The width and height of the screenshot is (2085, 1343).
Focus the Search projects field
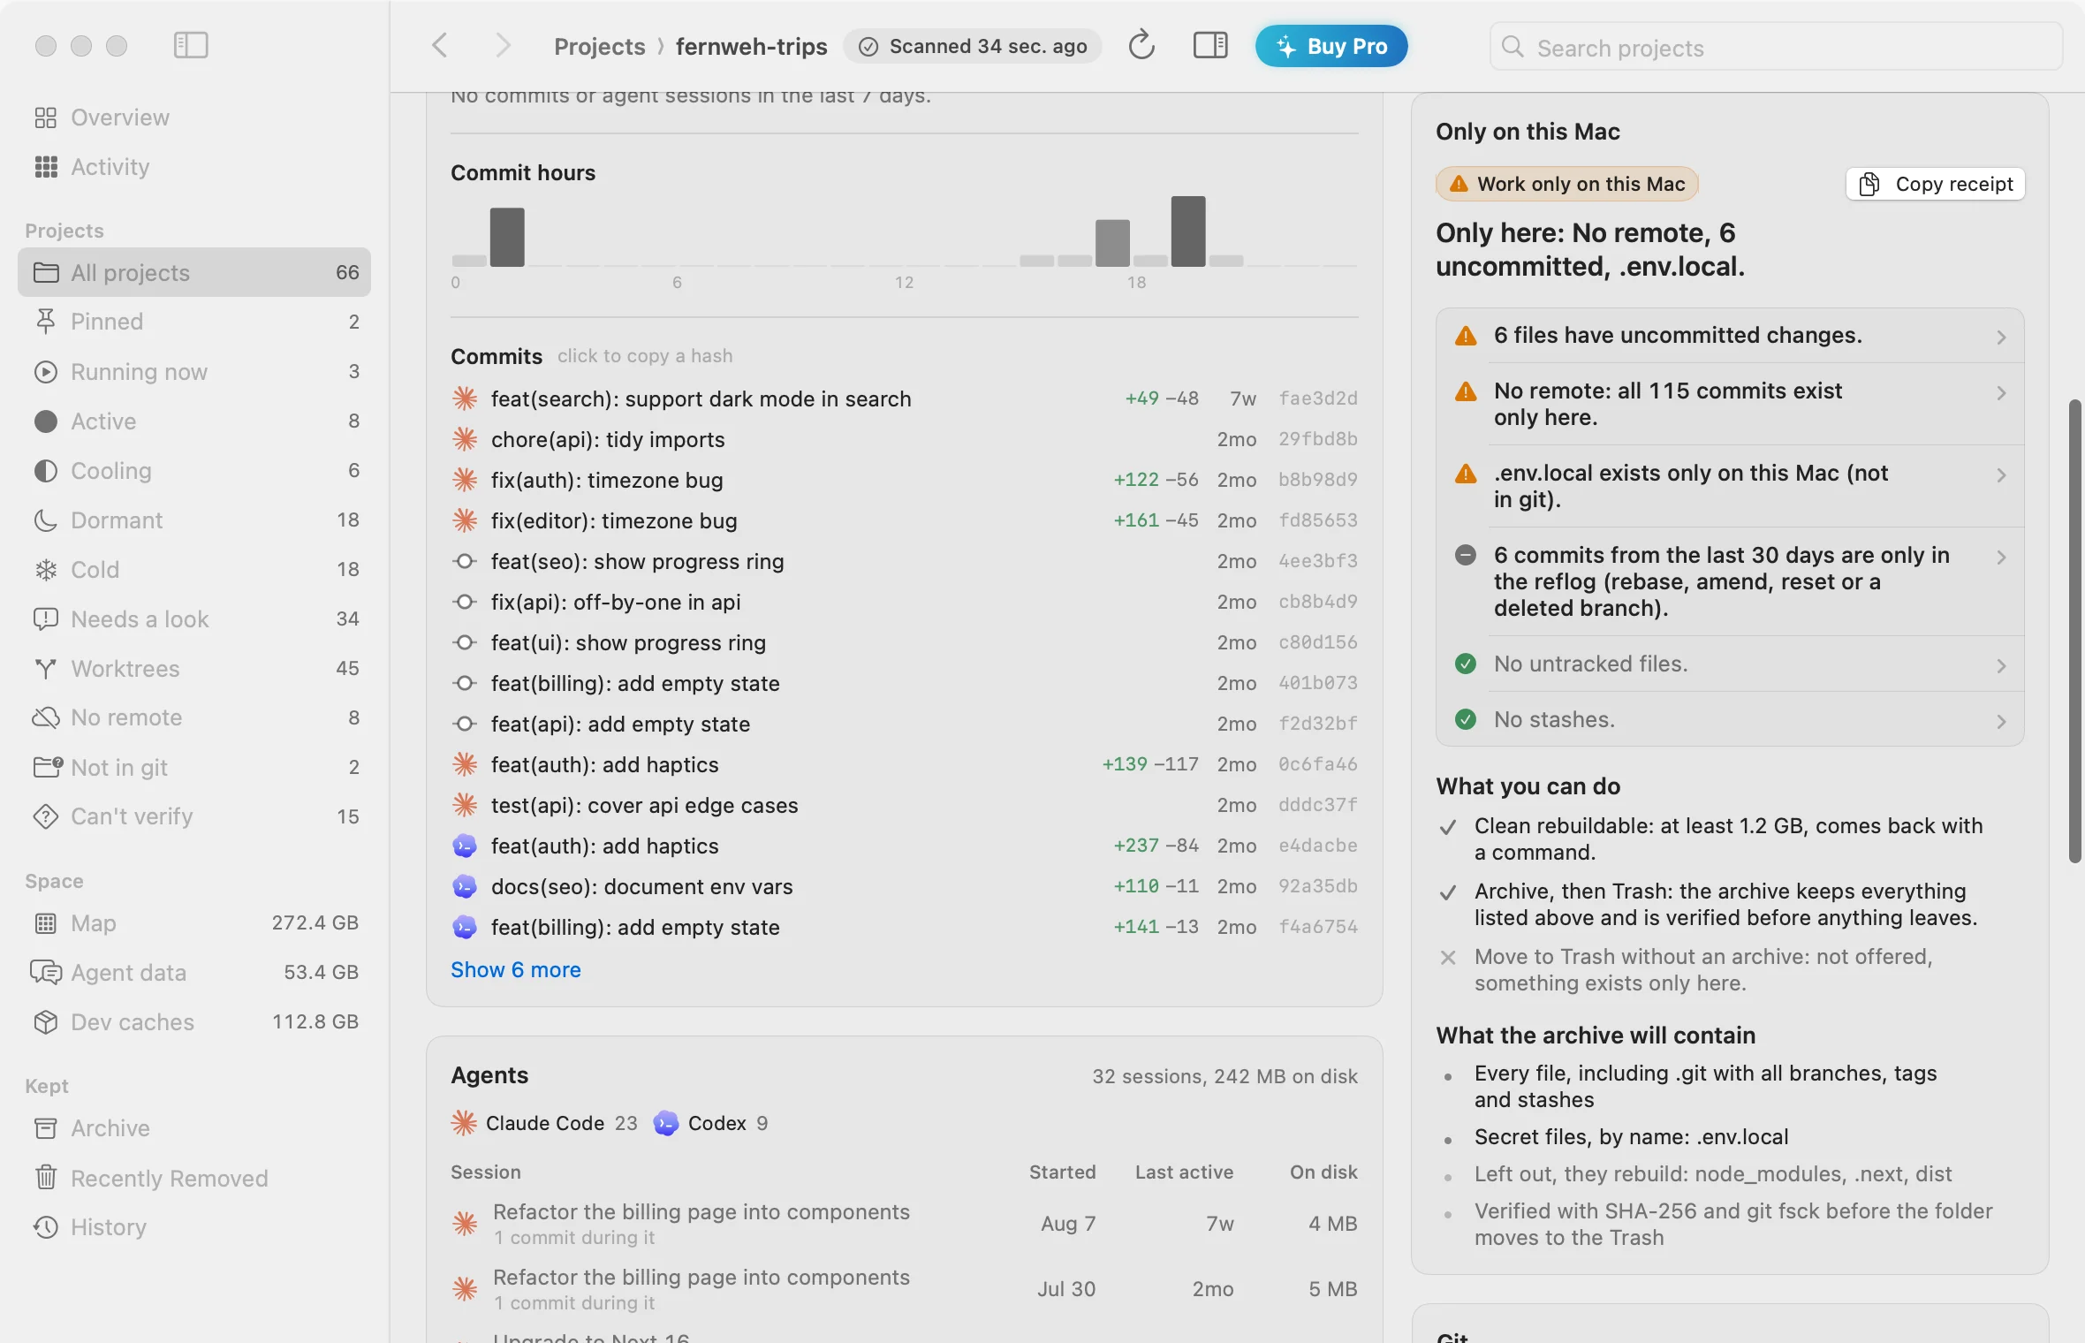click(1776, 47)
